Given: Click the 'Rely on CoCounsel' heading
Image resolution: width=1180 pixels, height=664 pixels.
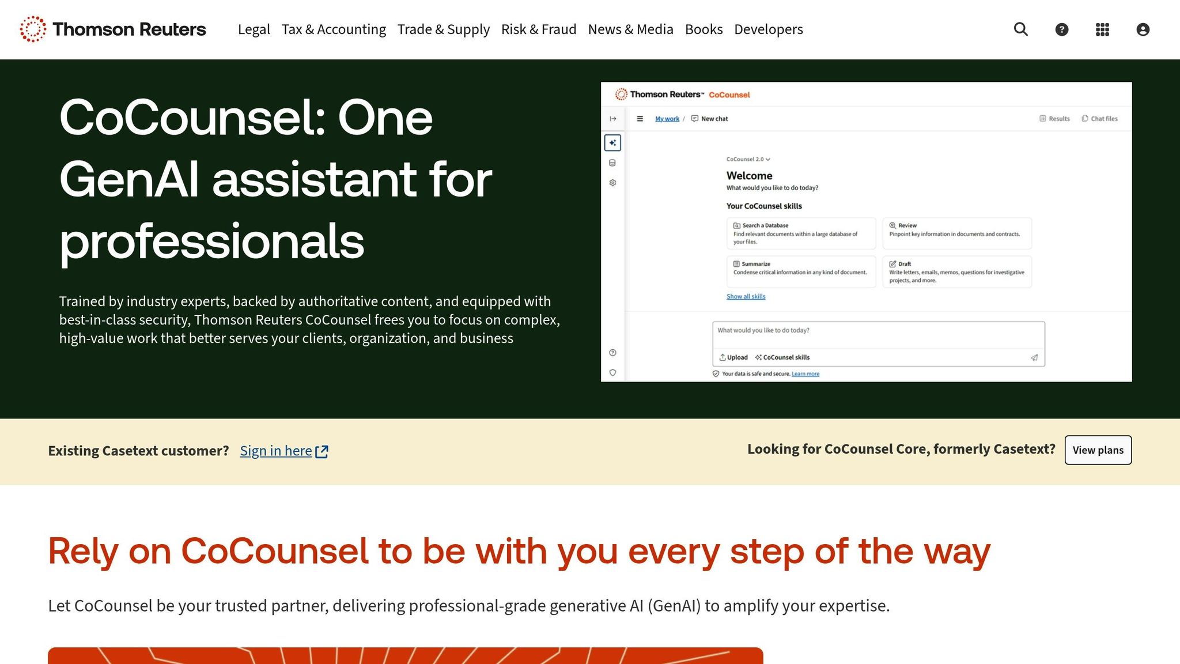Looking at the screenshot, I should 519,551.
